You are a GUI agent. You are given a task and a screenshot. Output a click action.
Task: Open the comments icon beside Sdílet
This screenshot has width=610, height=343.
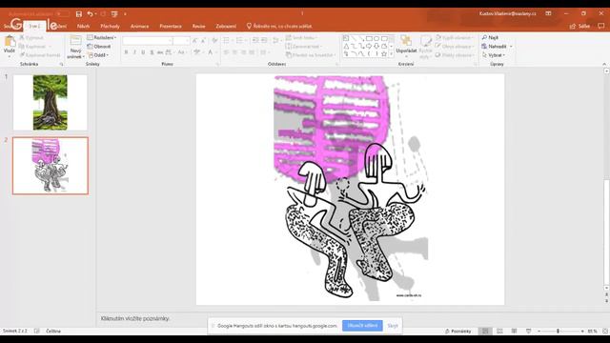tap(601, 26)
